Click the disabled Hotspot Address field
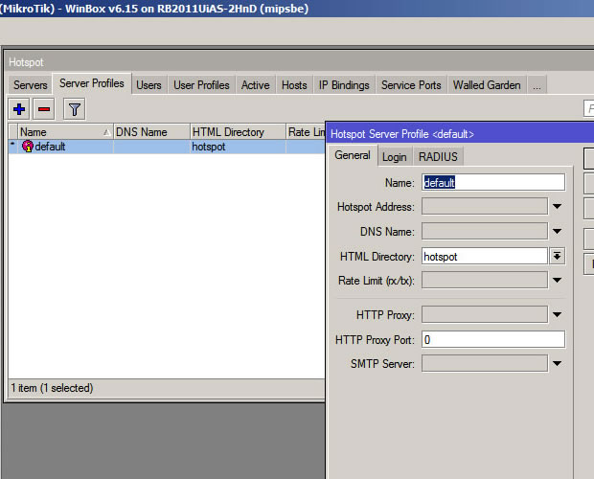 point(485,206)
